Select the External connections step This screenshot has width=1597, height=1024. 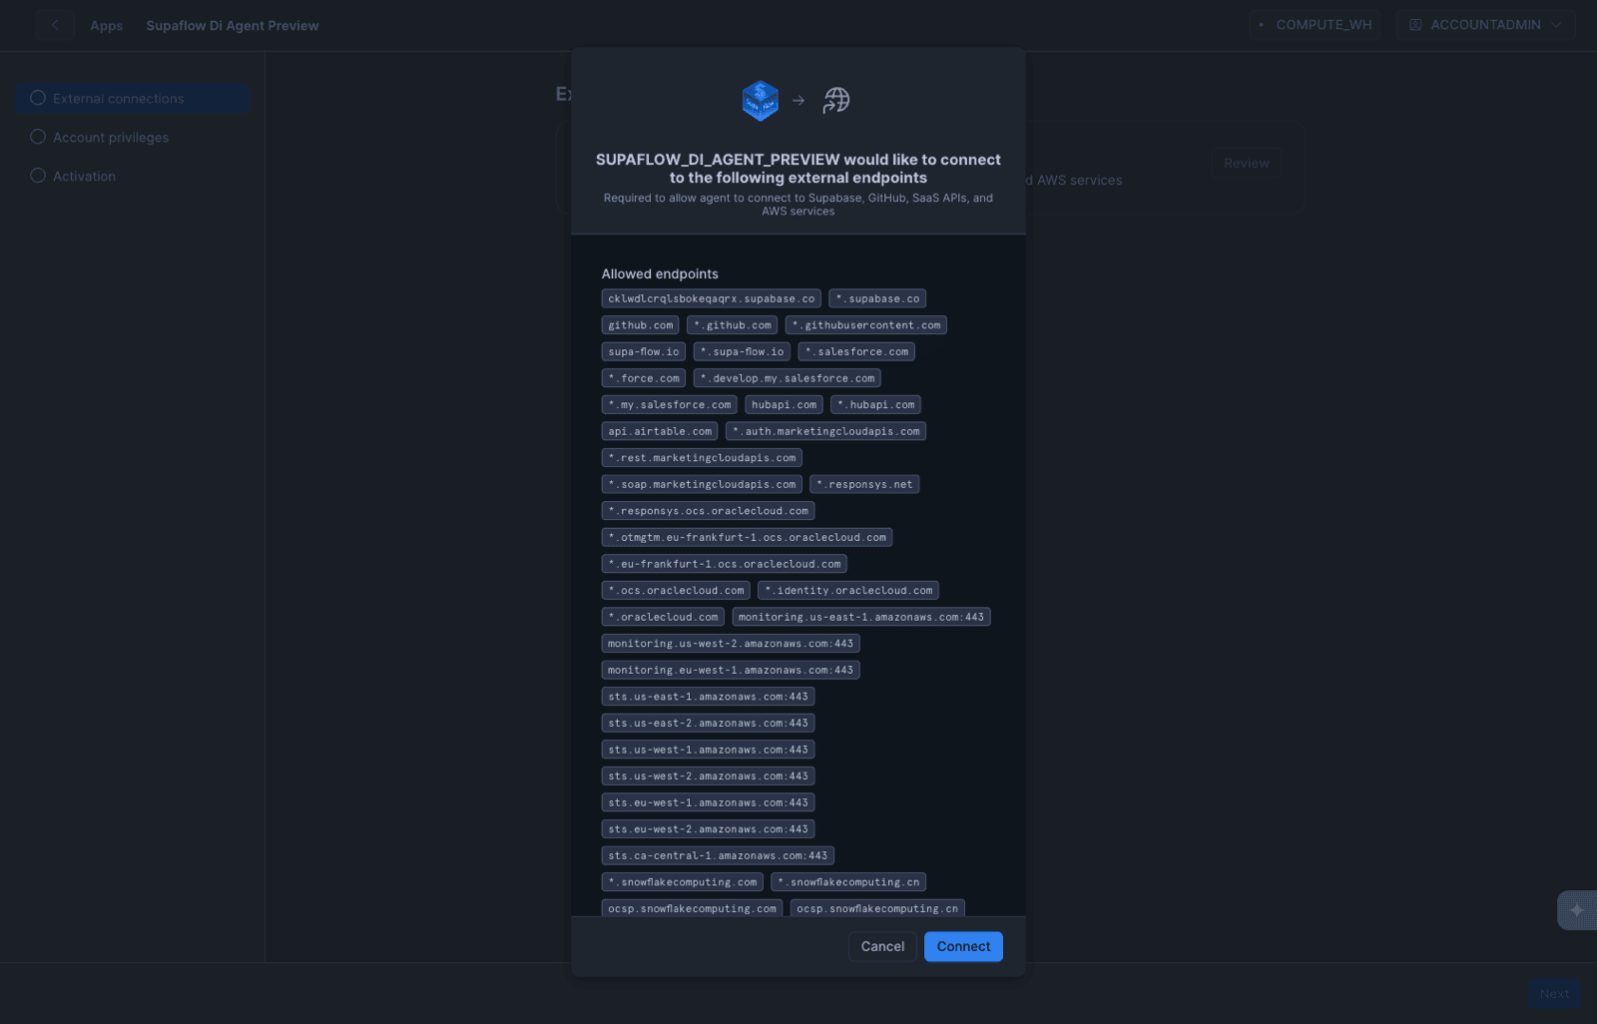click(132, 99)
